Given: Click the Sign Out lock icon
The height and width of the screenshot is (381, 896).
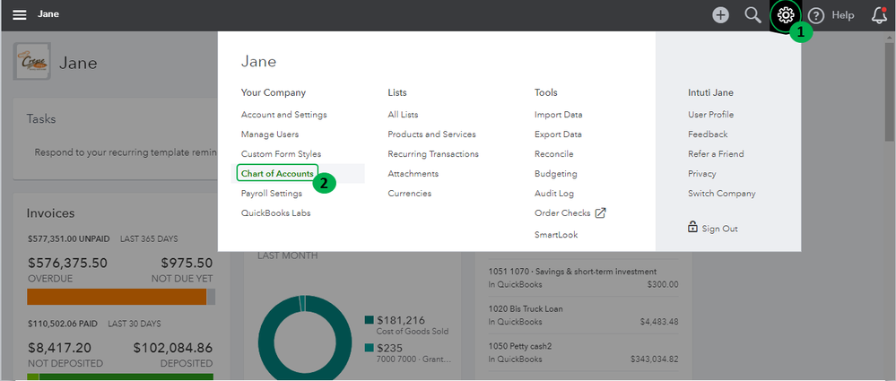Looking at the screenshot, I should (692, 228).
